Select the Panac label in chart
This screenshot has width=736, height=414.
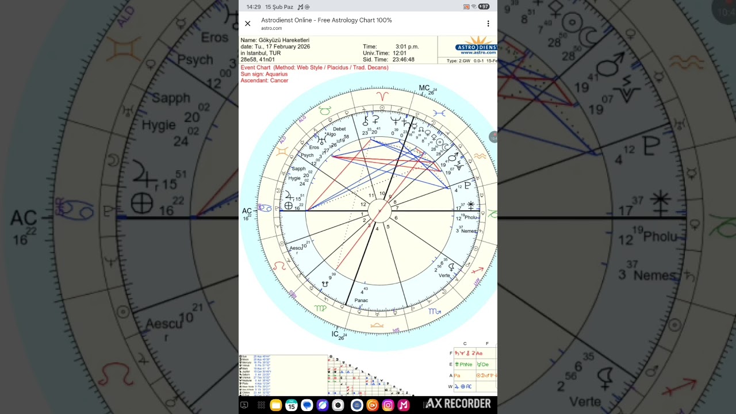pyautogui.click(x=361, y=301)
